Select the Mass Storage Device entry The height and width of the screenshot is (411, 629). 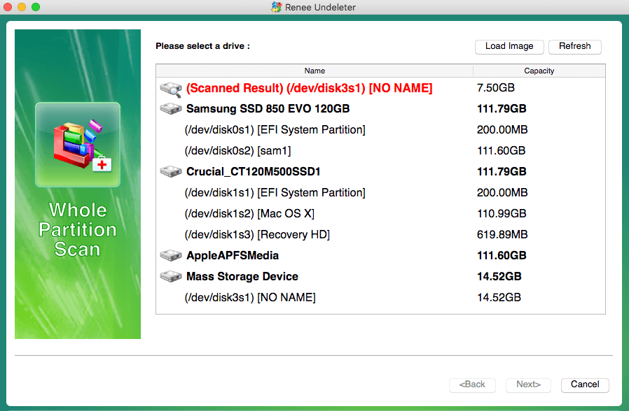click(x=242, y=277)
